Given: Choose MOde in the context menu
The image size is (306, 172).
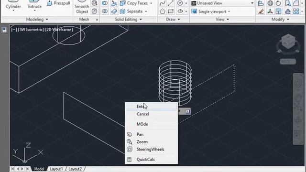Looking at the screenshot, I should (152, 124).
